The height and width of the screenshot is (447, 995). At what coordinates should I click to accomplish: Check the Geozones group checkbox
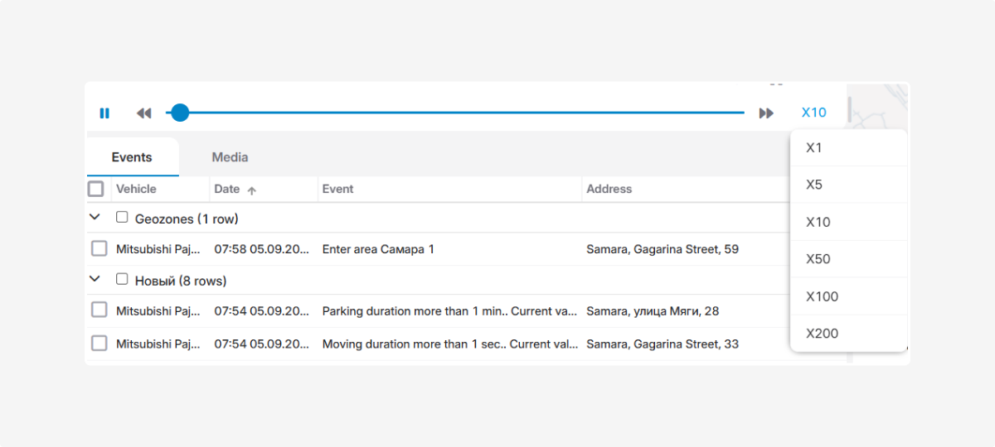[122, 218]
